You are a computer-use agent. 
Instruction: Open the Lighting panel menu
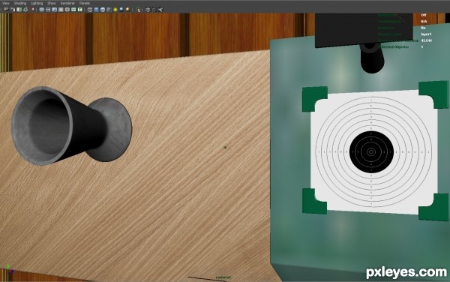[37, 3]
